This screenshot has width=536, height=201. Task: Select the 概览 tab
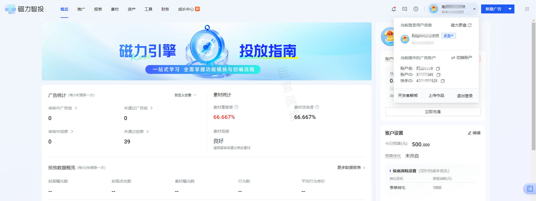click(64, 9)
